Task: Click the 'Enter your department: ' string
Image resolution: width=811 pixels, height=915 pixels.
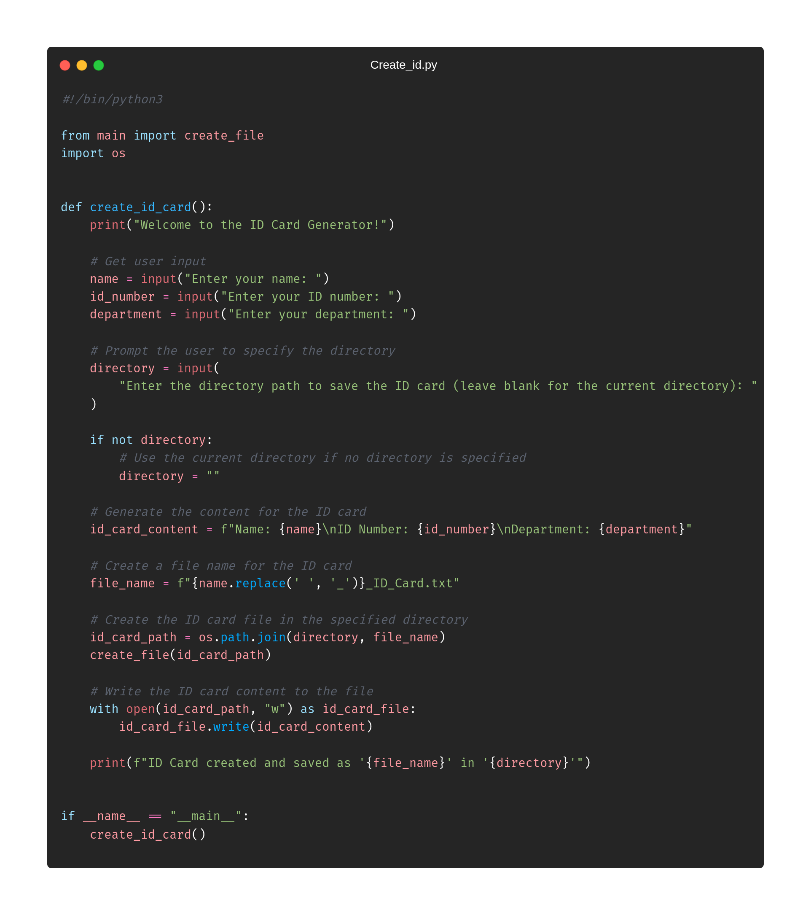Action: 318,315
